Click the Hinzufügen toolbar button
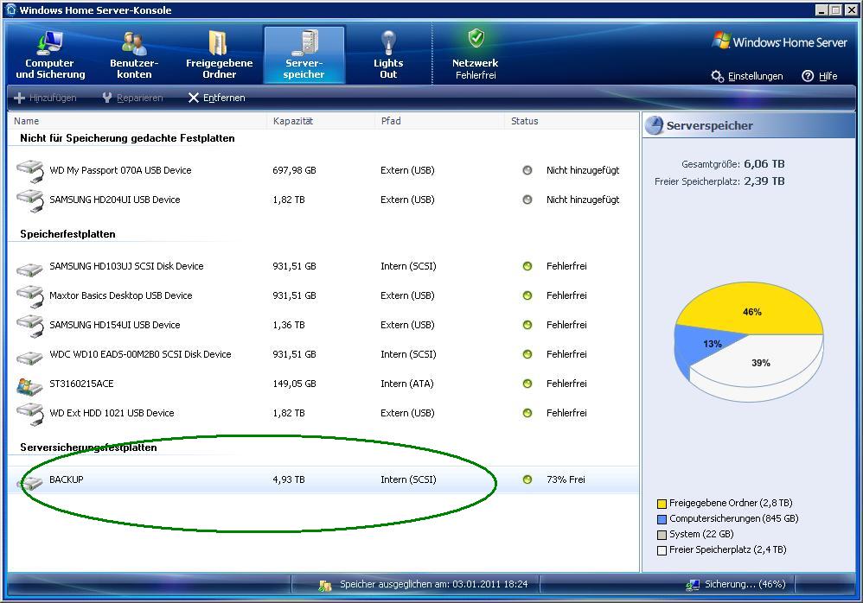Screen dimensions: 863x603 pos(45,98)
